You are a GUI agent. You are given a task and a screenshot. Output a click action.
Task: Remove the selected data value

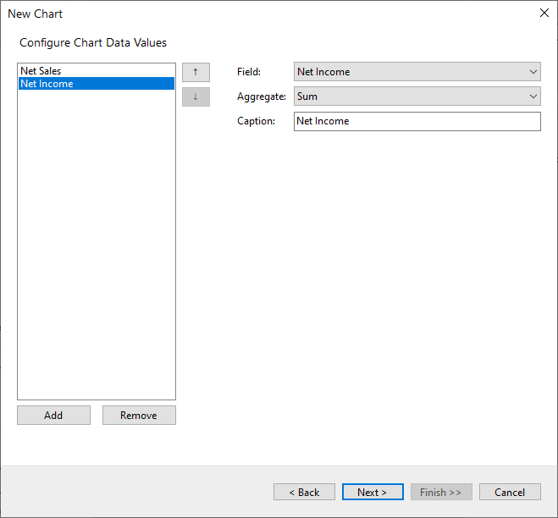(x=139, y=416)
